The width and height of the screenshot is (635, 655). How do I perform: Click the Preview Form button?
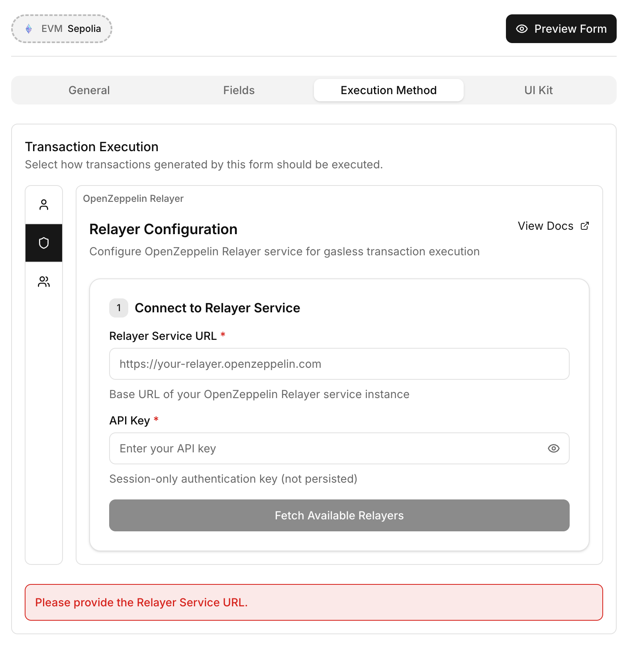[x=561, y=29]
